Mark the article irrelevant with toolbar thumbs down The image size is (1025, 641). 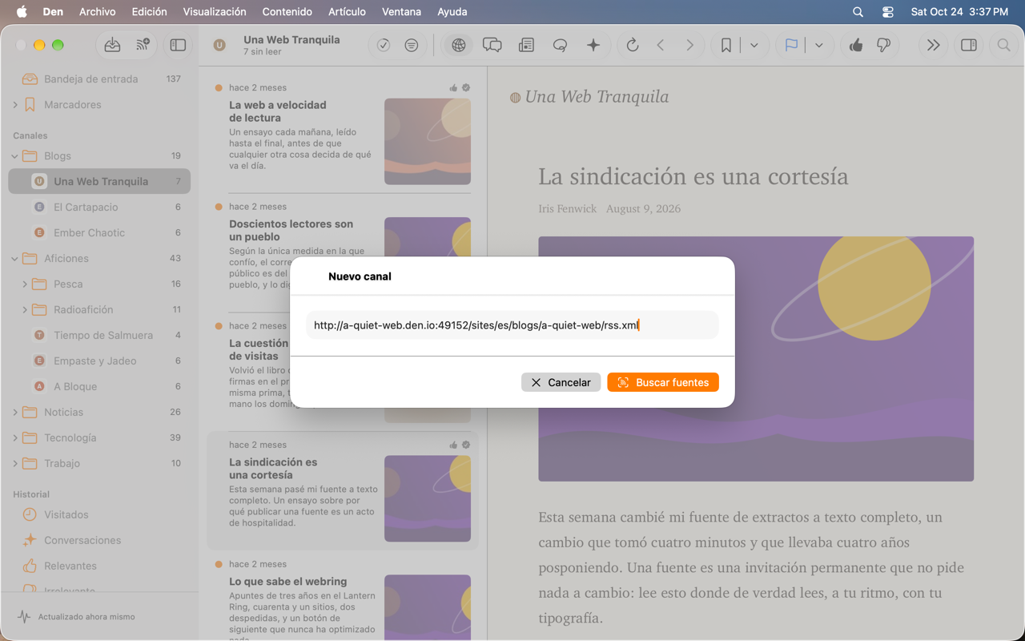pos(884,46)
